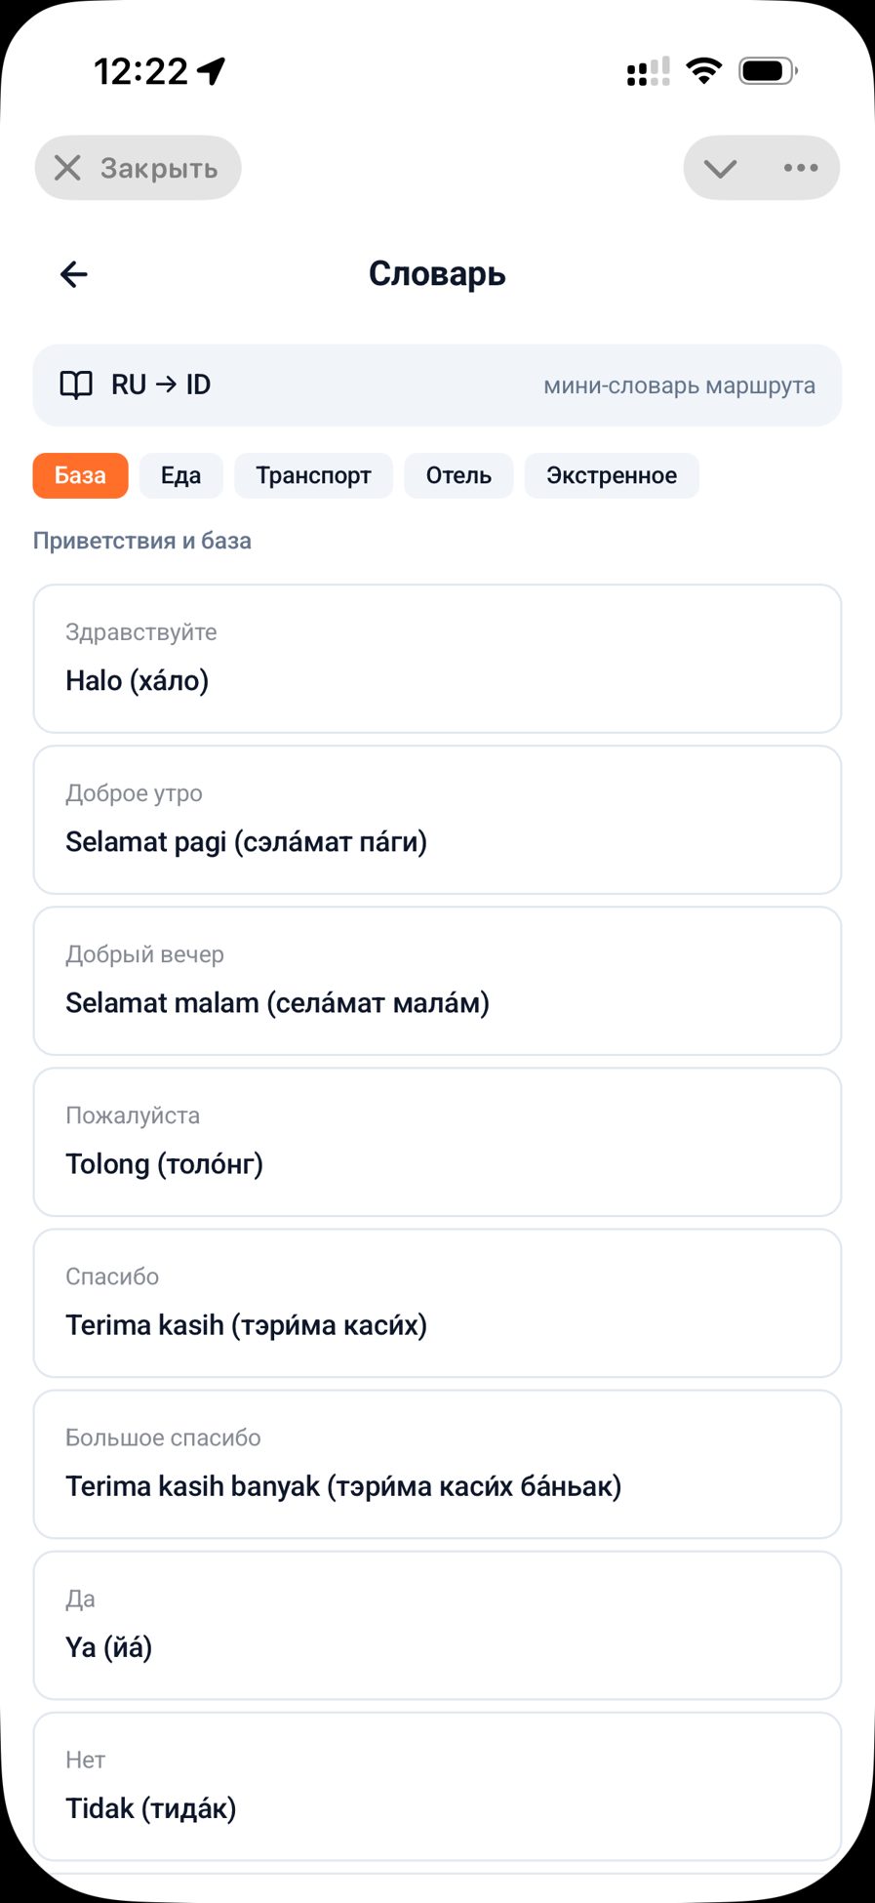Open the Отель category tab
Screen dimensions: 875x1903
[x=458, y=475]
